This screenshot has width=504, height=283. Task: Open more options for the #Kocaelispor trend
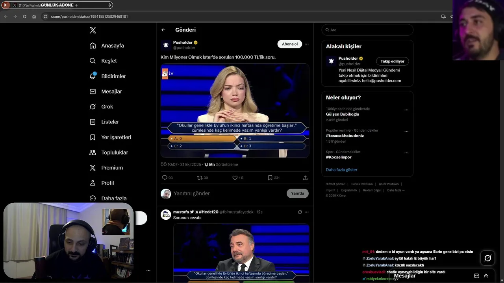pyautogui.click(x=406, y=153)
